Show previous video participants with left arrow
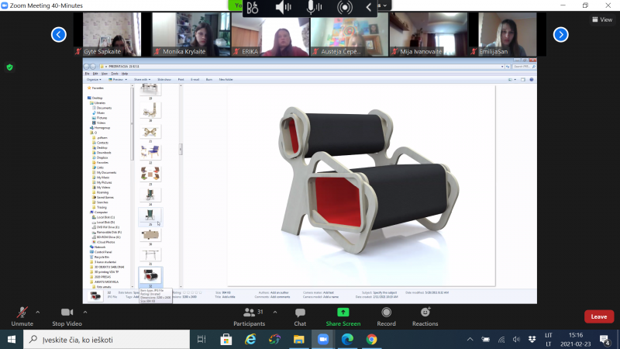 coord(59,34)
